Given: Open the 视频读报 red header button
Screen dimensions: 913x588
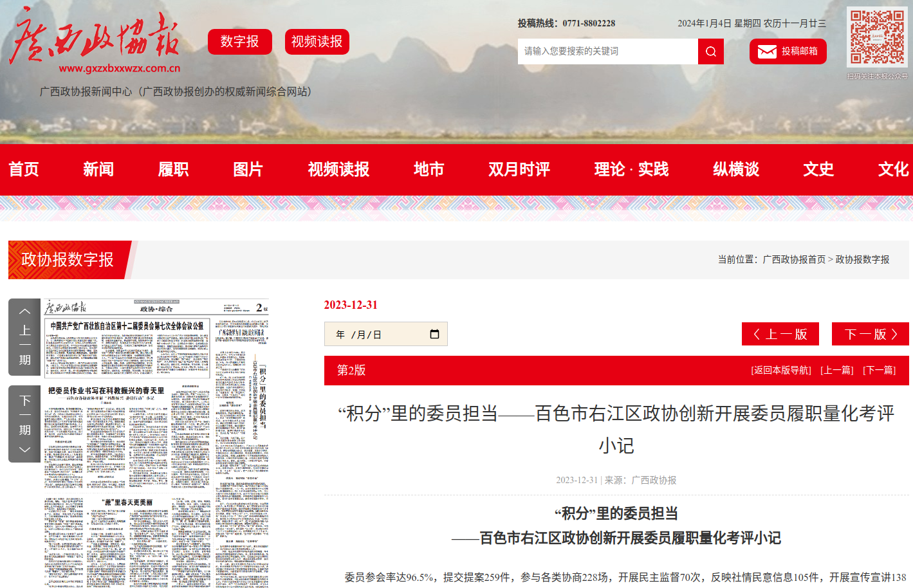Looking at the screenshot, I should [317, 42].
